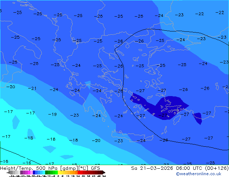Click the '(00+126)' forecast offset text
This screenshot has height=177, width=229.
tap(217, 168)
